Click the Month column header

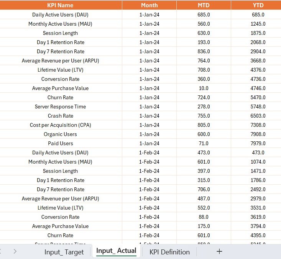(149, 5)
